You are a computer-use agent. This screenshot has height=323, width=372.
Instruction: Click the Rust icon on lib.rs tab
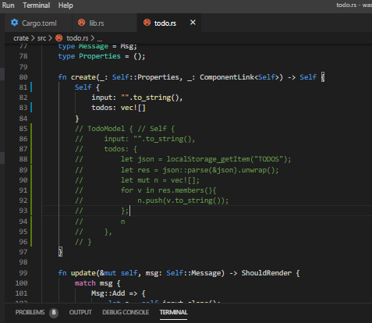tap(82, 23)
